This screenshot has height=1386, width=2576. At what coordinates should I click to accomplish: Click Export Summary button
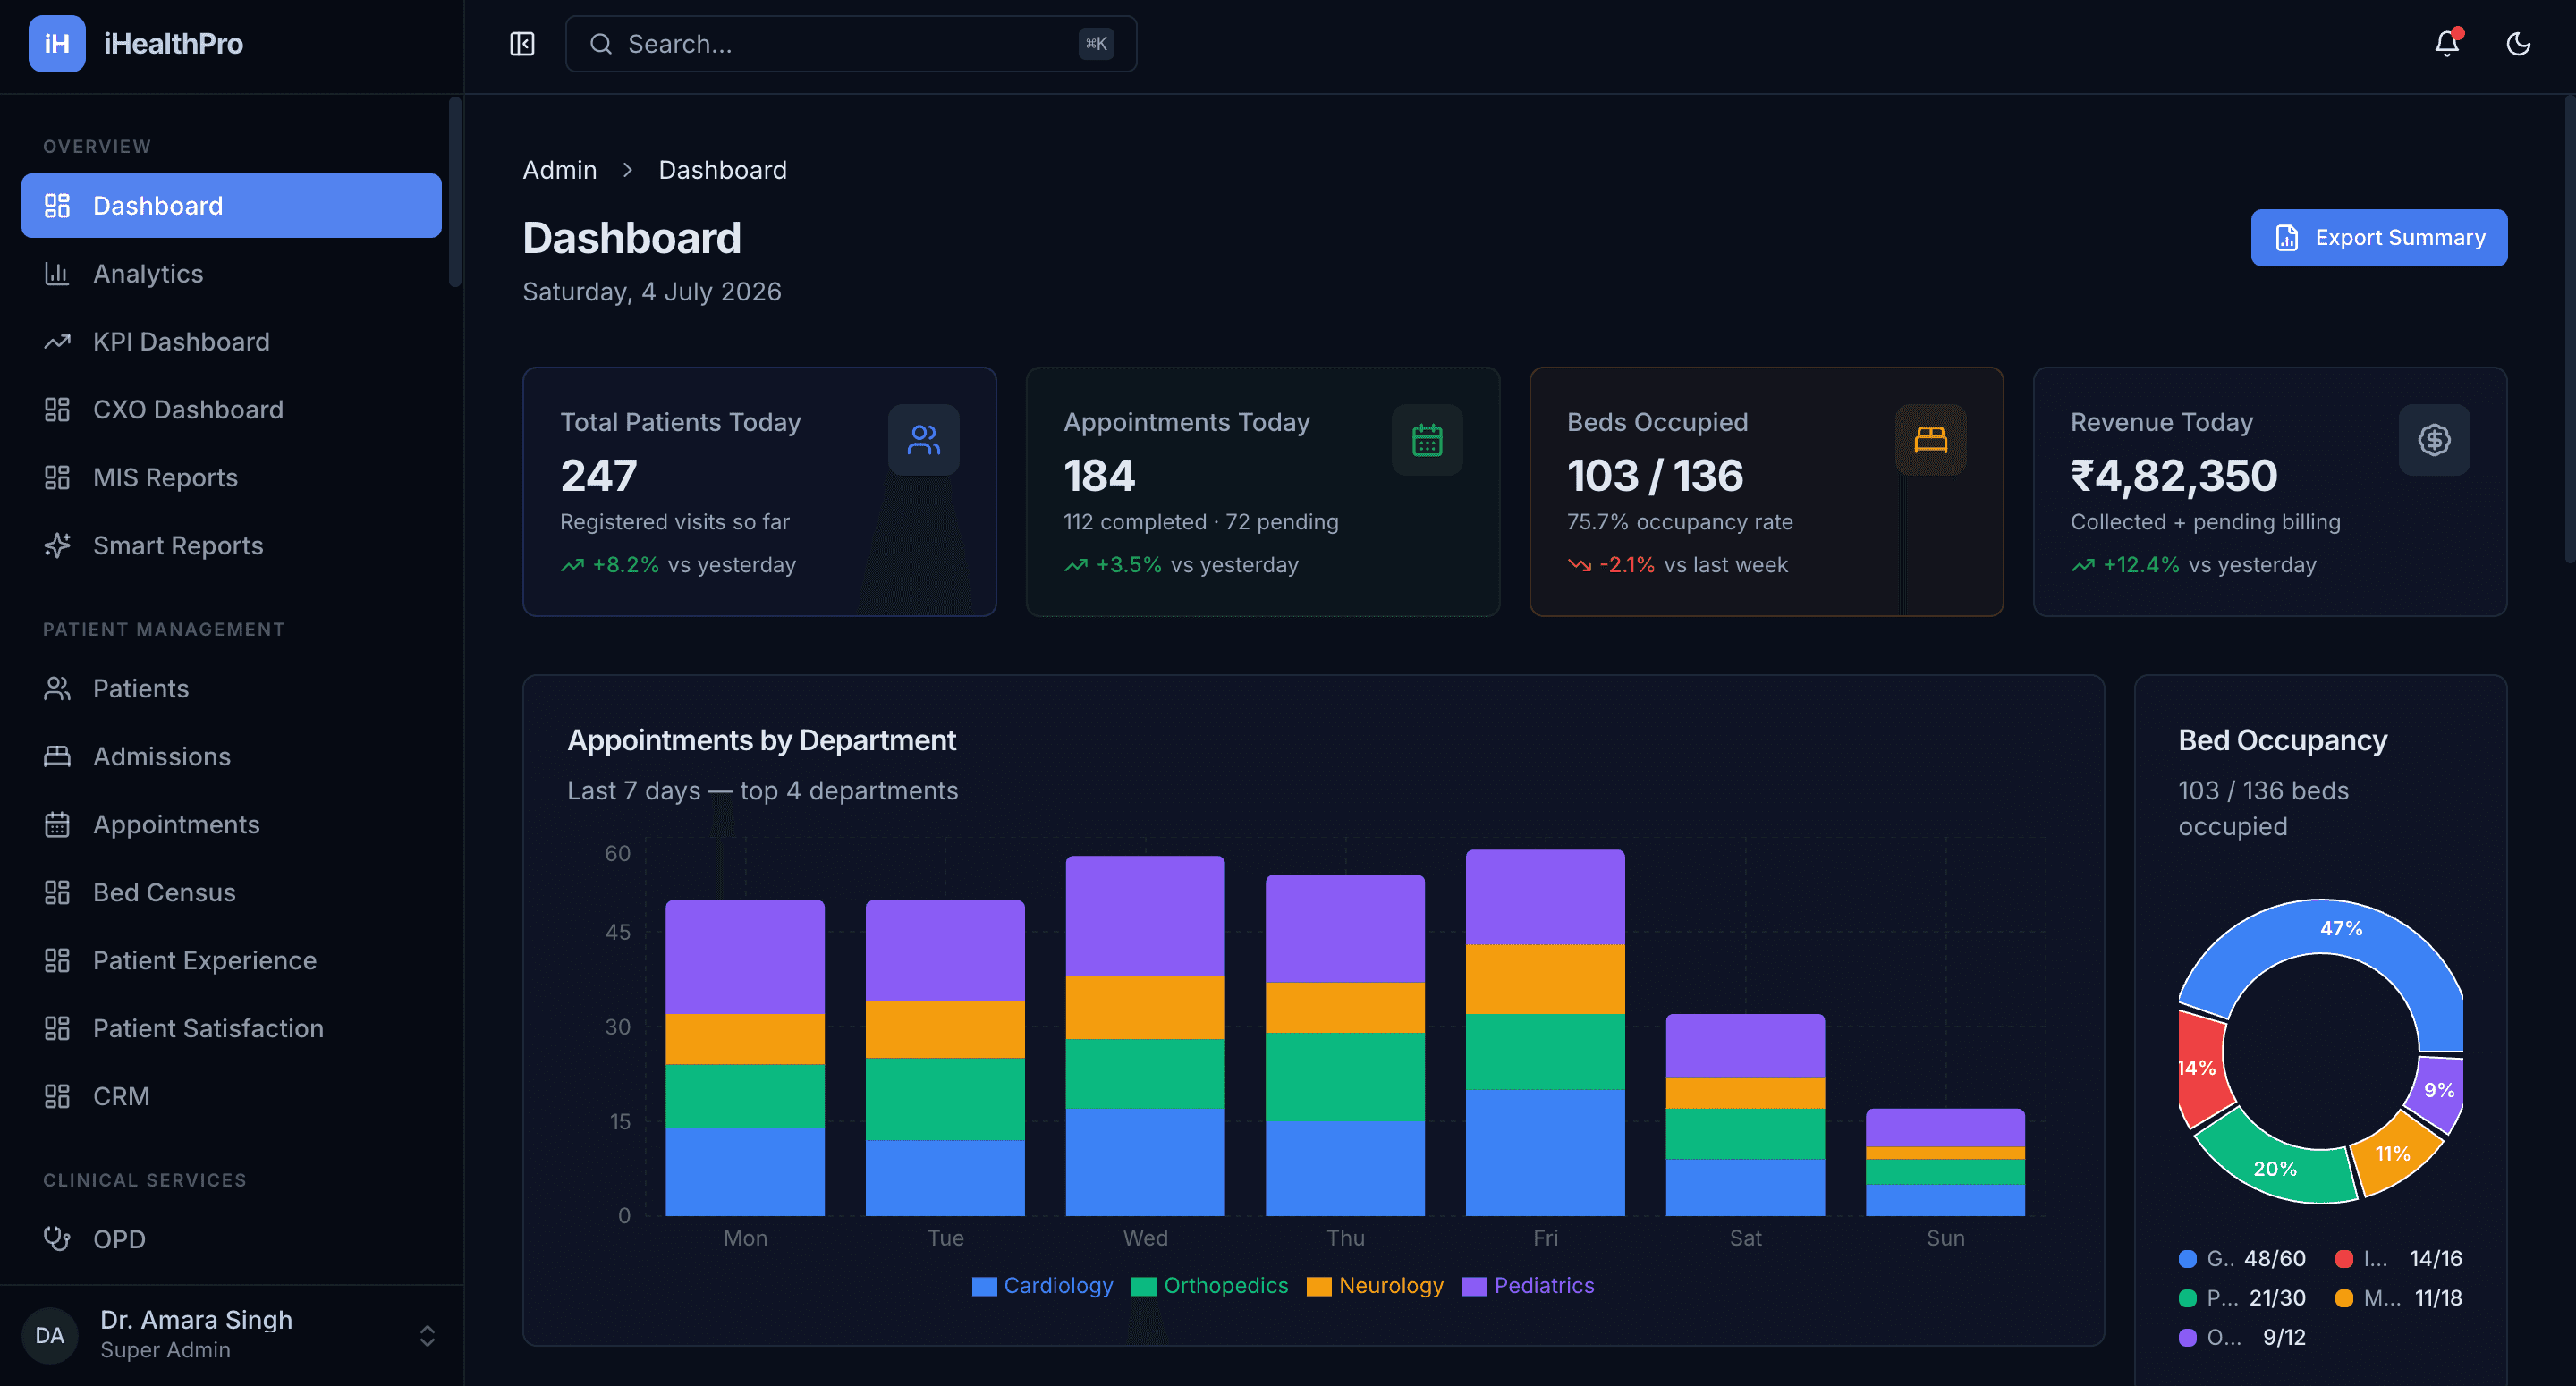point(2378,238)
